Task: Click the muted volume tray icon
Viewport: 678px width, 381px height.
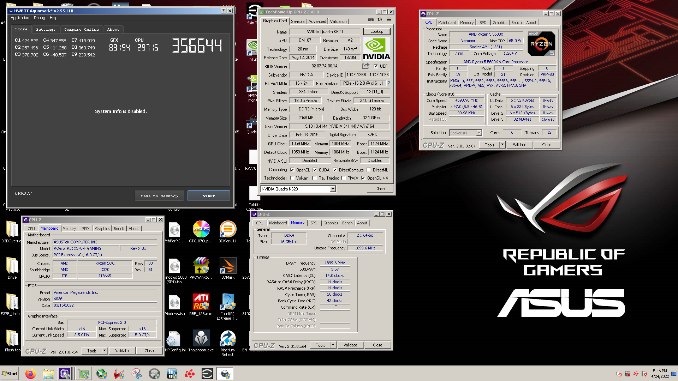Action: (x=619, y=374)
